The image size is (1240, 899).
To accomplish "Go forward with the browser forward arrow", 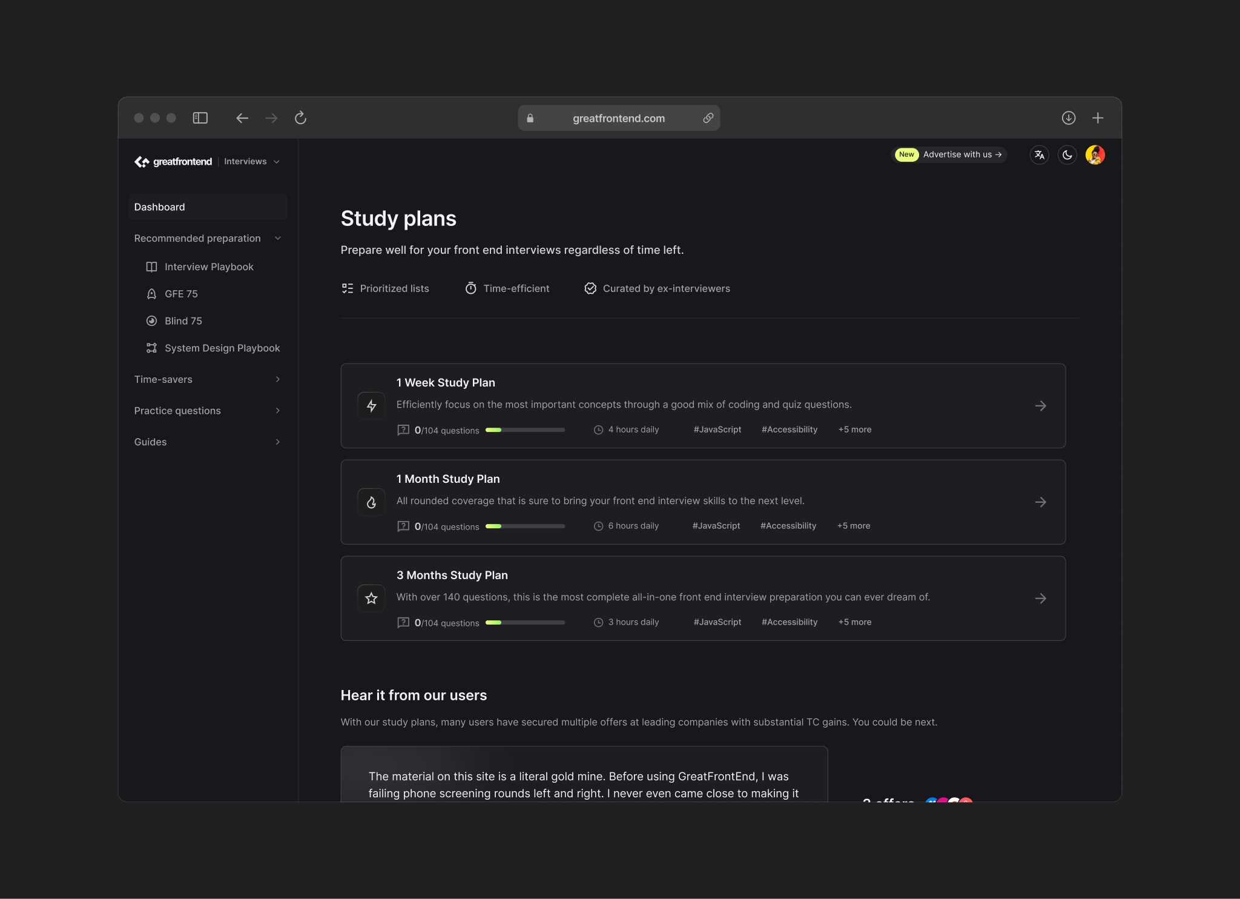I will point(271,118).
